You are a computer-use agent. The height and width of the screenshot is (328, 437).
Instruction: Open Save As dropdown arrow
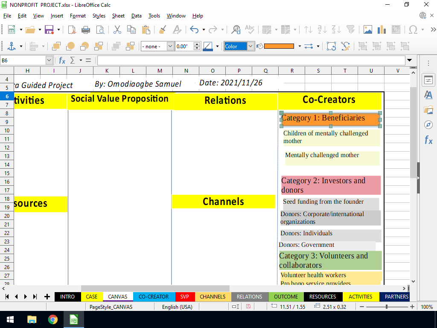[x=58, y=29]
